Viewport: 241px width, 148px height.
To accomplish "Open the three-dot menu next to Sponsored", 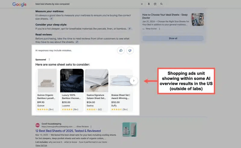I will point(49,60).
